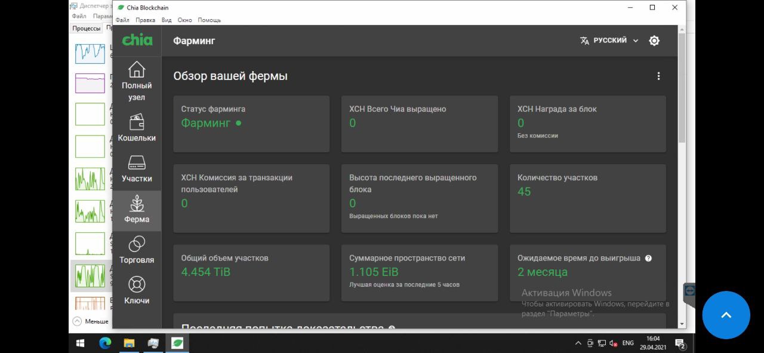Click the muted volume tray icon
The height and width of the screenshot is (353, 764).
point(613,343)
